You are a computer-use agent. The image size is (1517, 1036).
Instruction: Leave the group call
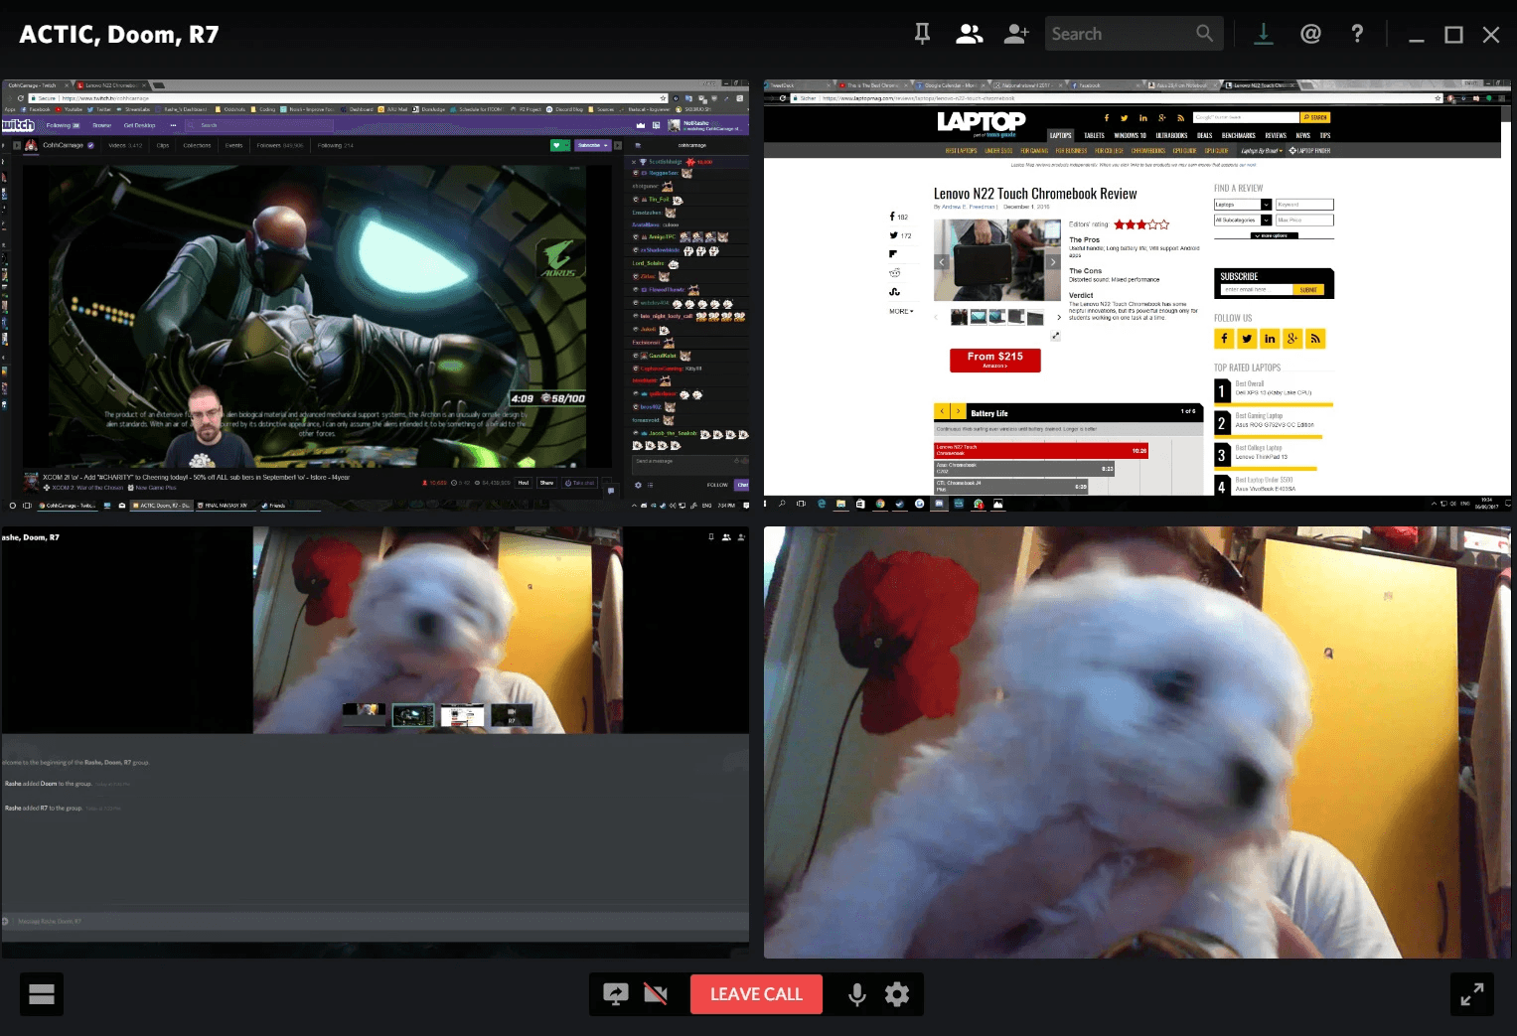click(756, 994)
